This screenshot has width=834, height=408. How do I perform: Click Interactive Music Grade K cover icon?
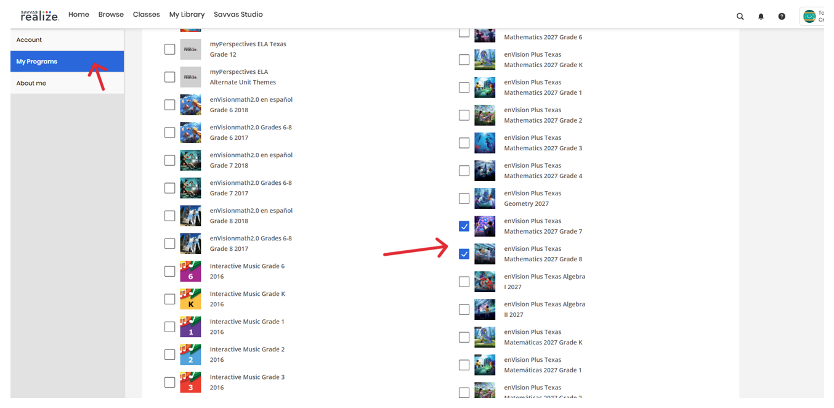click(190, 299)
